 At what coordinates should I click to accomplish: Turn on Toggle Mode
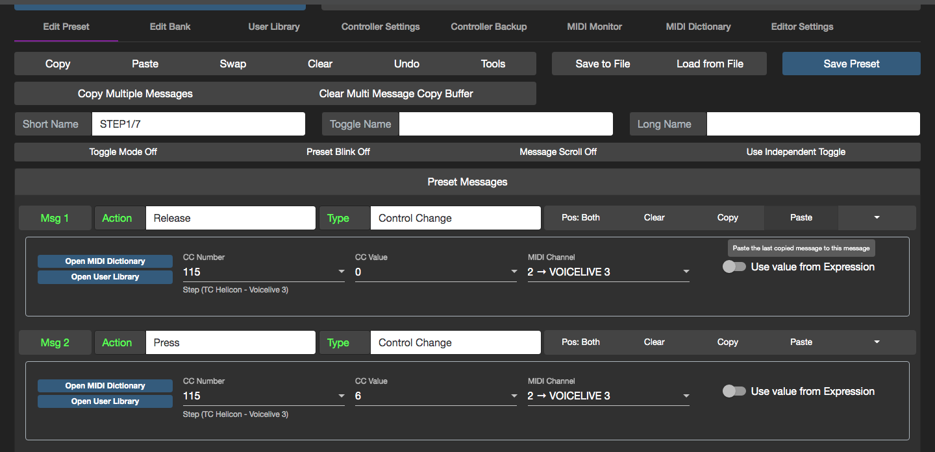coord(123,152)
